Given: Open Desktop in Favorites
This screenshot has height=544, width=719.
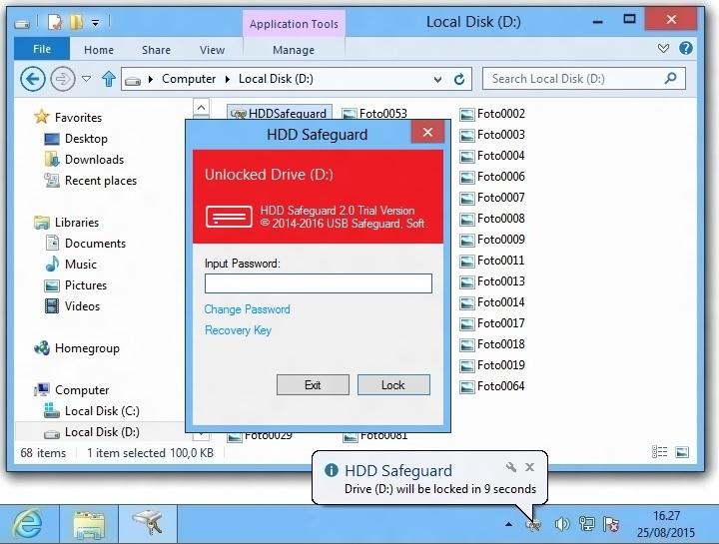Looking at the screenshot, I should click(x=86, y=139).
